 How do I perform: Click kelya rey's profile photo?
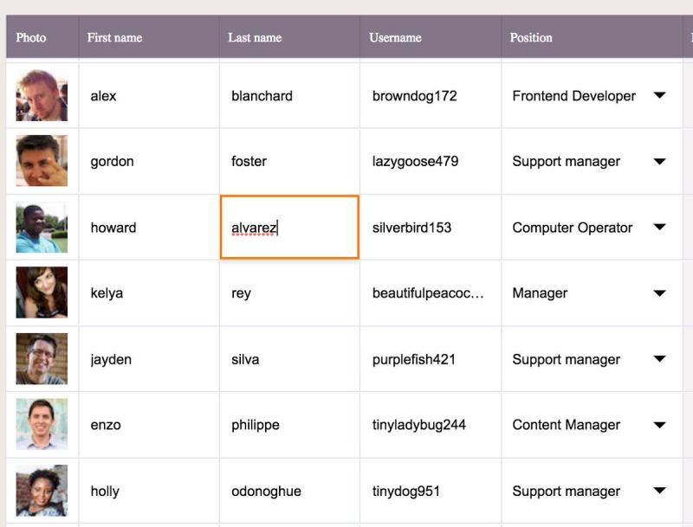41,293
